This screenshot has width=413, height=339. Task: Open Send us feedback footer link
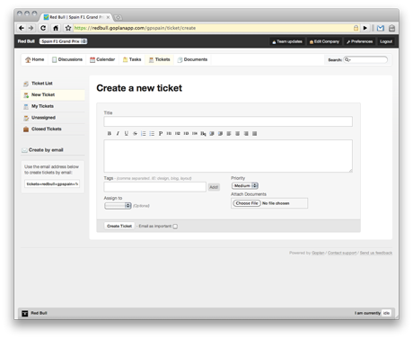[x=376, y=253]
